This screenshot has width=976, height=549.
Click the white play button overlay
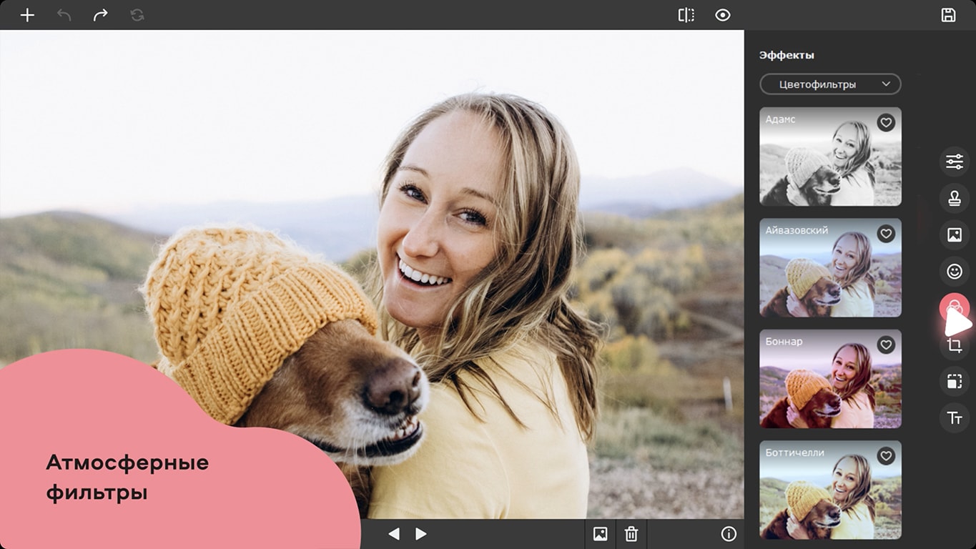point(957,322)
